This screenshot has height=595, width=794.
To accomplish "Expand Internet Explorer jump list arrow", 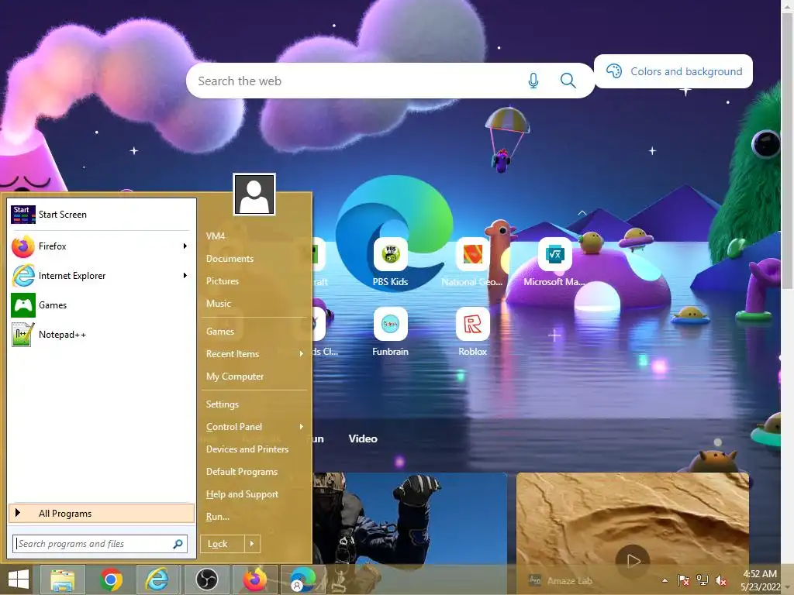I will point(185,276).
